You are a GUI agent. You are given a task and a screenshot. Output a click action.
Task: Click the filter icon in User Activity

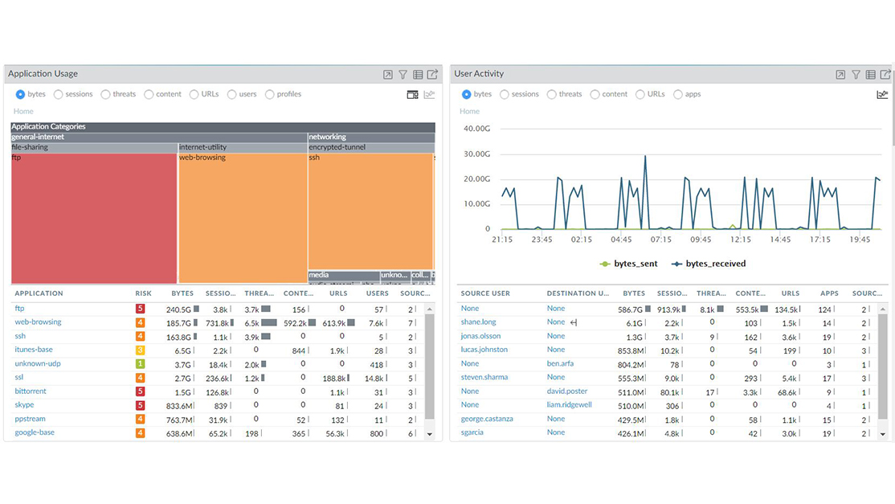coord(856,74)
